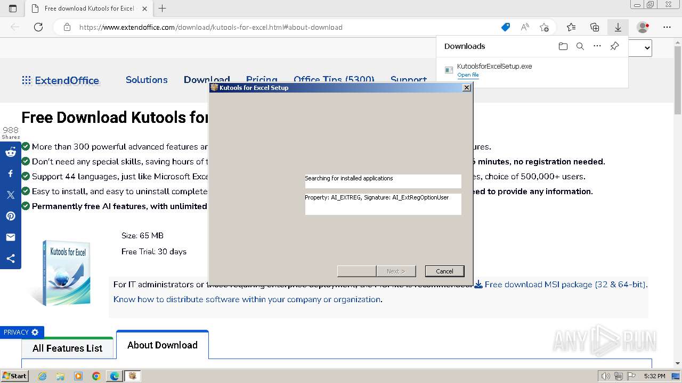
Task: Cancel the Kutools for Excel Setup
Action: 444,271
